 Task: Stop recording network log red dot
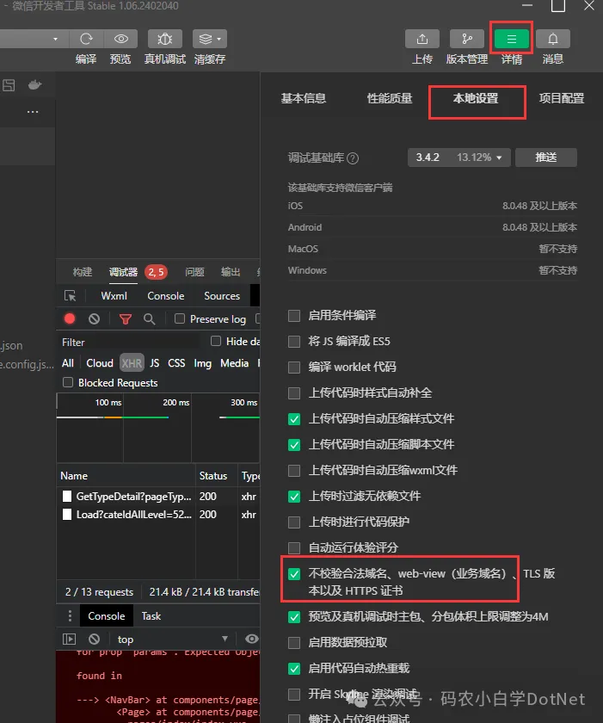pyautogui.click(x=70, y=318)
